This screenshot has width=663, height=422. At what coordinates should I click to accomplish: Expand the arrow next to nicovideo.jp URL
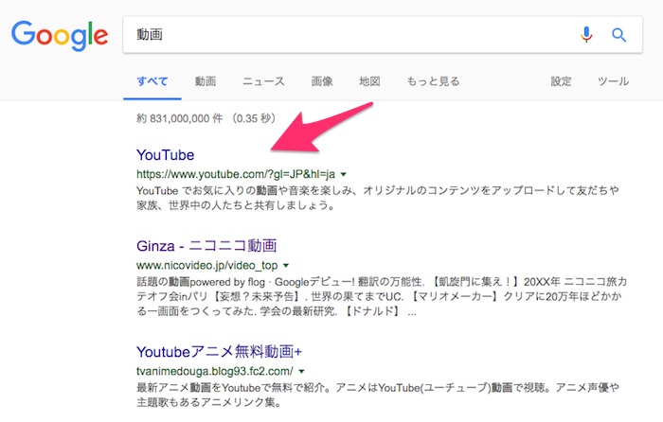285,267
